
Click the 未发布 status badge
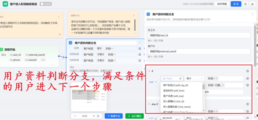point(46,4)
